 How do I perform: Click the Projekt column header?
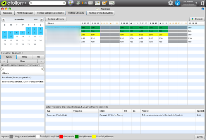pyautogui.click(x=168, y=111)
